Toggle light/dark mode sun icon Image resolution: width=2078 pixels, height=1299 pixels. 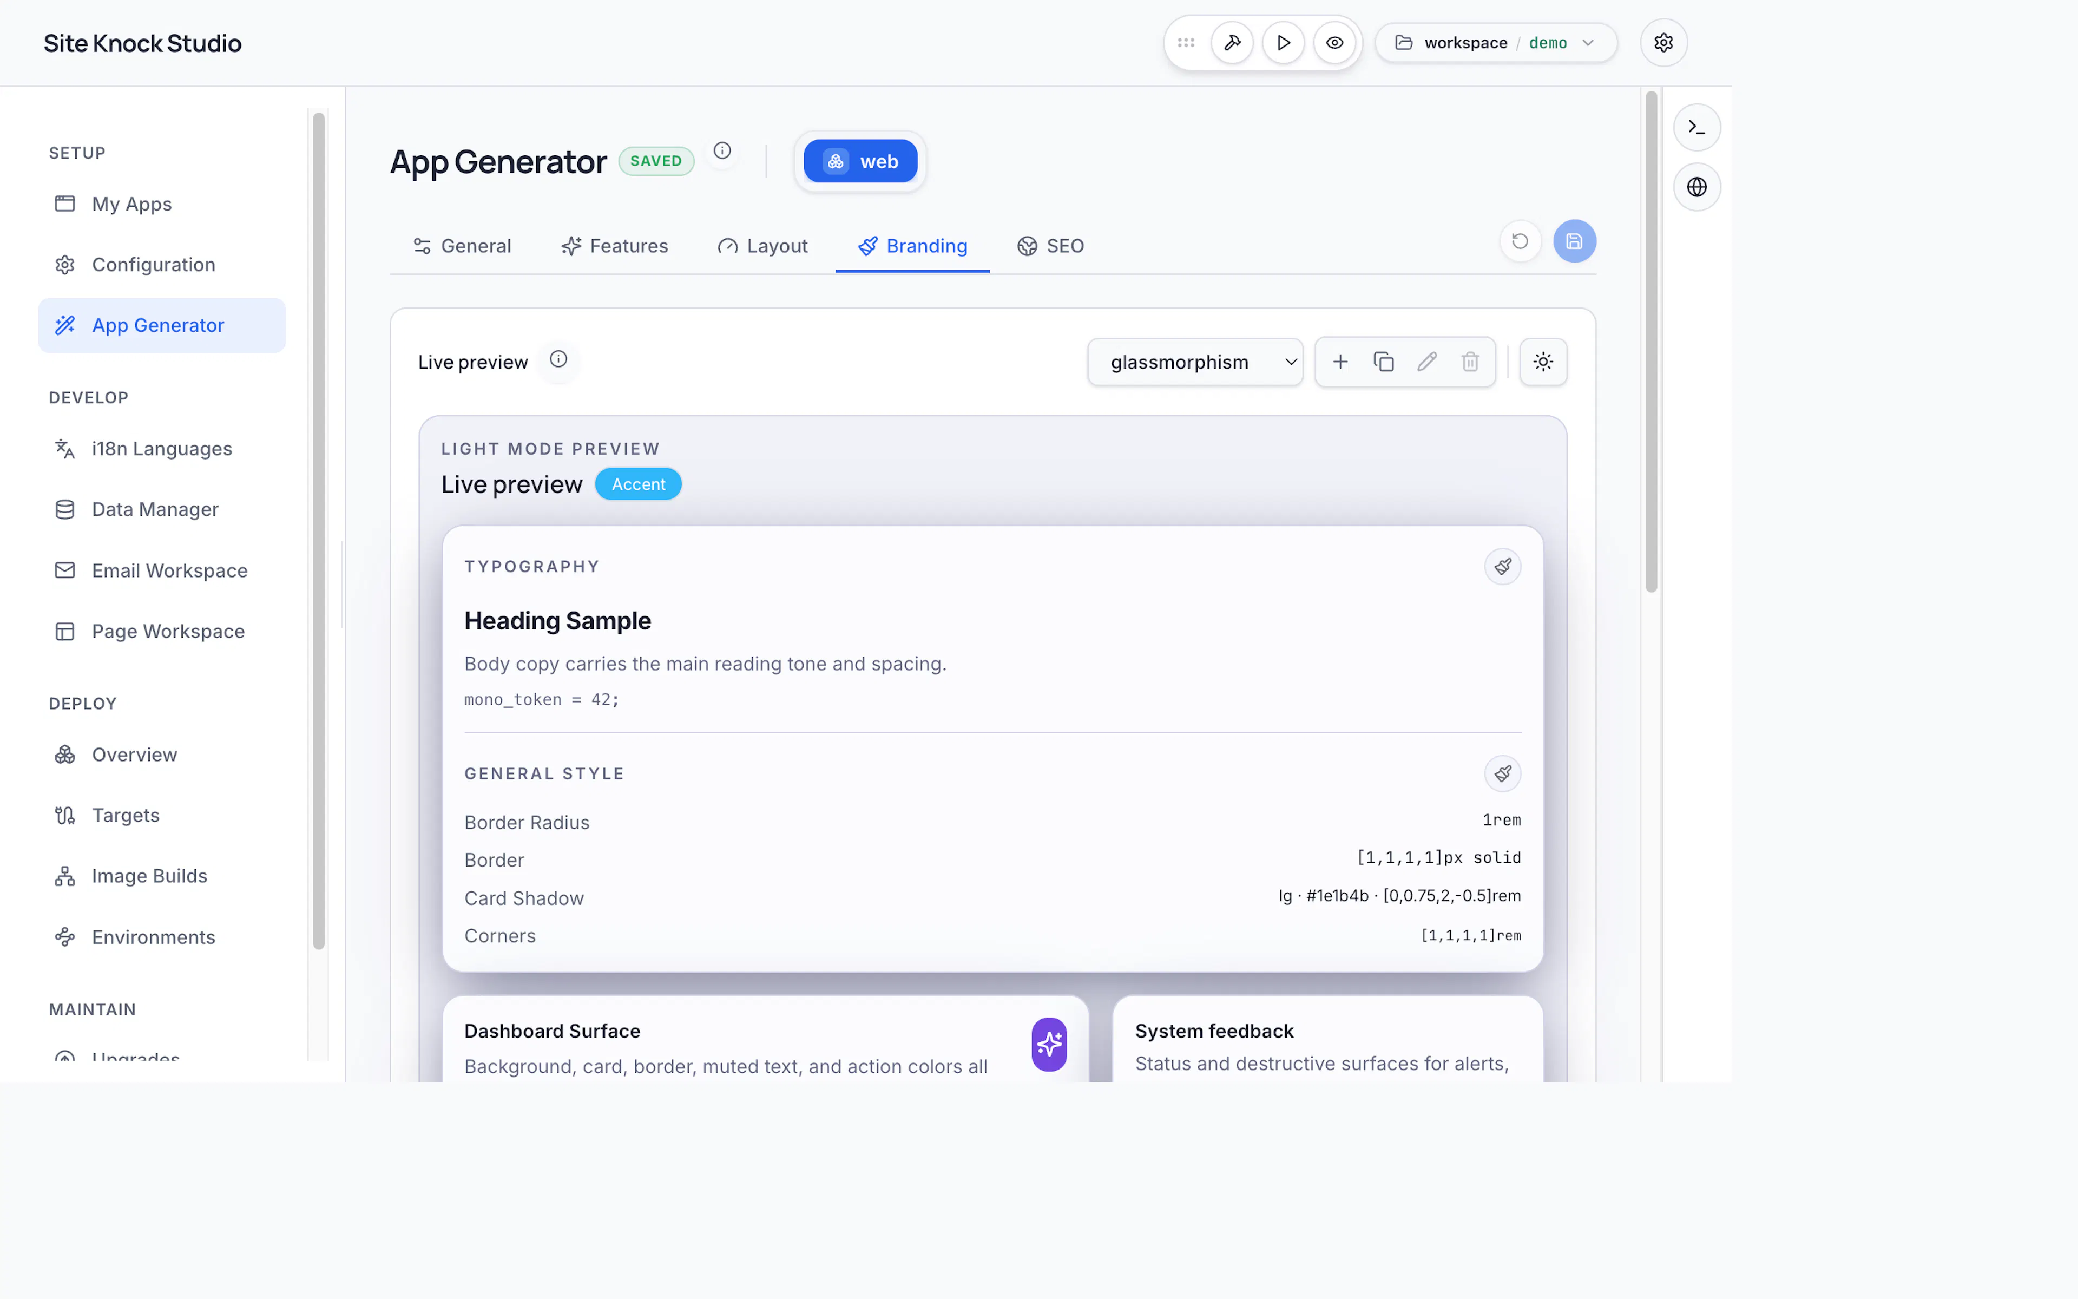[1543, 363]
